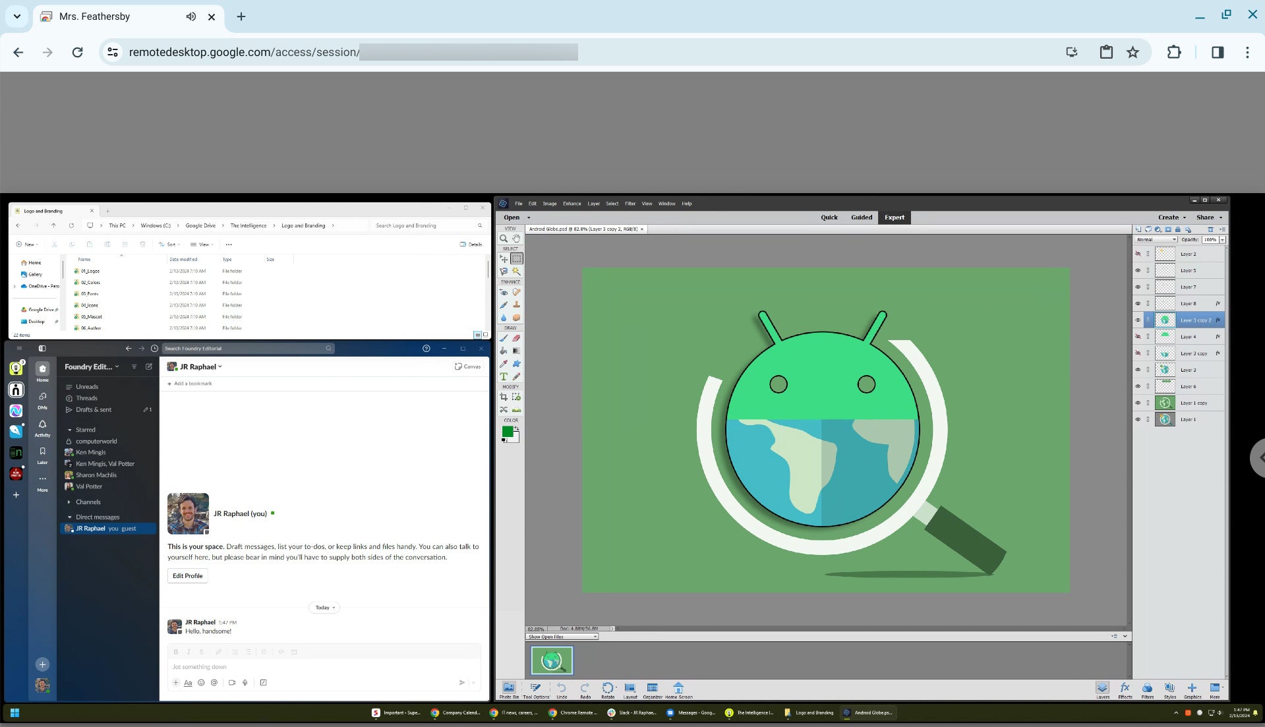Screen dimensions: 1265x727
Task: Open the Effects panel in Photoshop Elements
Action: 1125,690
